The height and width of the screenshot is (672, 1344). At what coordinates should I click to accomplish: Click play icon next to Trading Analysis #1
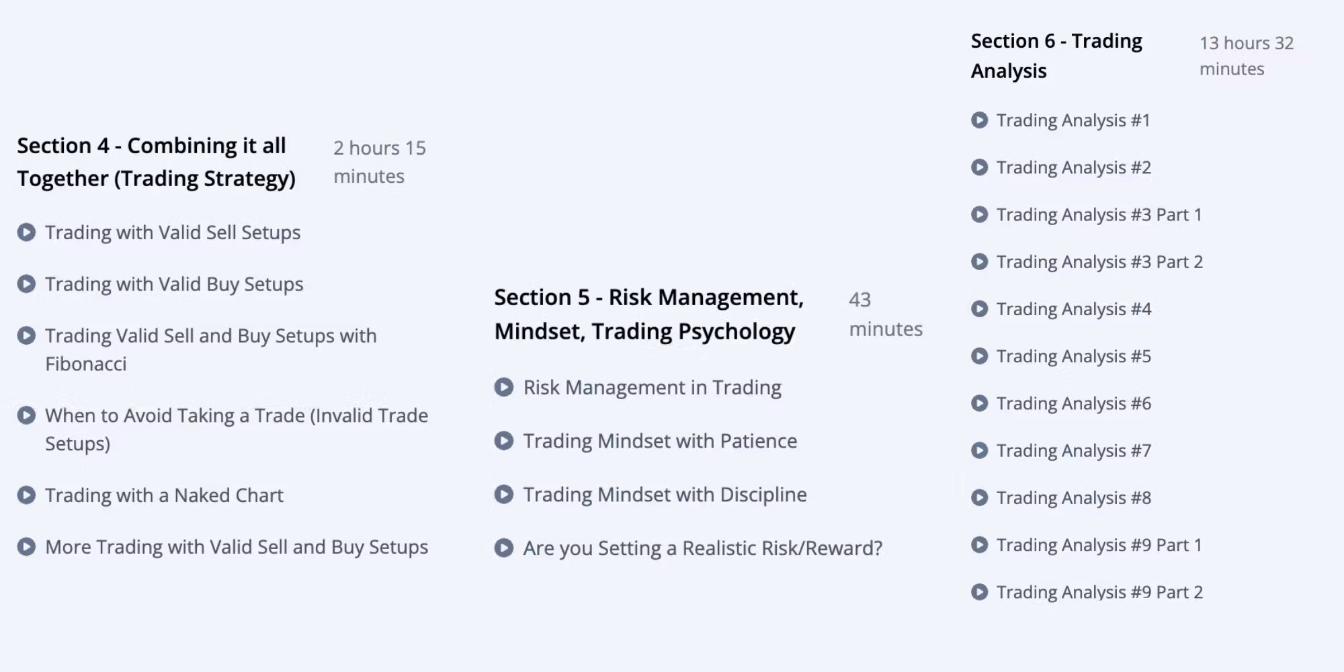click(980, 120)
